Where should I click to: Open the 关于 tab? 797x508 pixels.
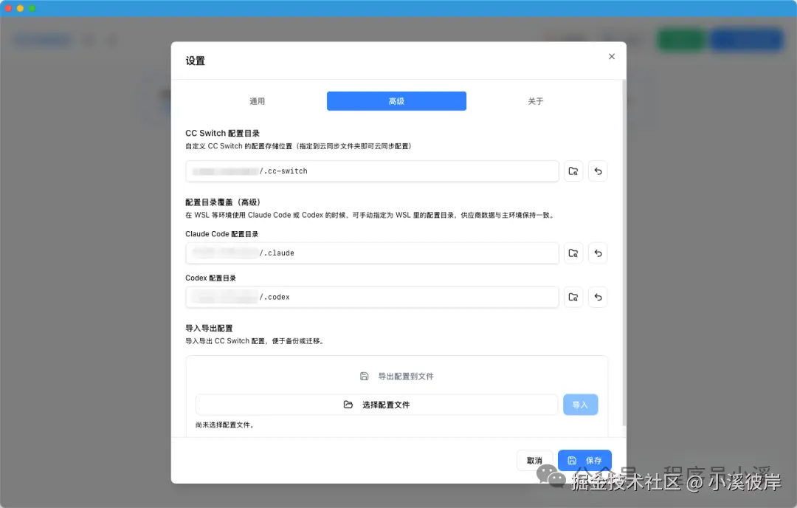click(x=535, y=100)
